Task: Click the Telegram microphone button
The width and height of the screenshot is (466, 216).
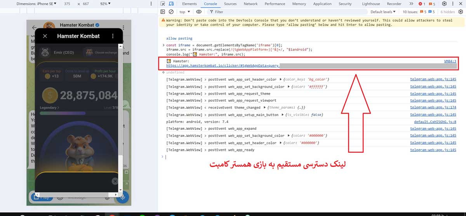Action: (x=123, y=197)
